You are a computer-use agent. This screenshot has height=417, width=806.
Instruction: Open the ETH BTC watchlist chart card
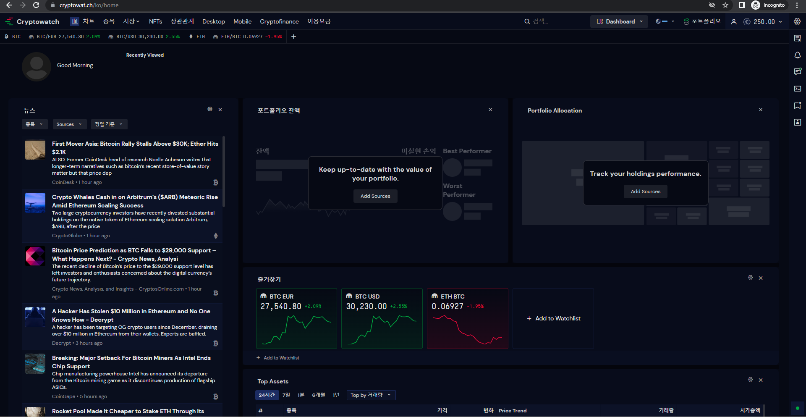pyautogui.click(x=468, y=318)
